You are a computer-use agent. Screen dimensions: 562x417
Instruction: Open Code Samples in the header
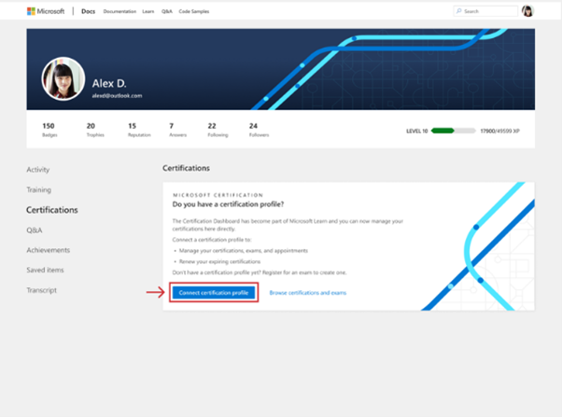tap(194, 11)
